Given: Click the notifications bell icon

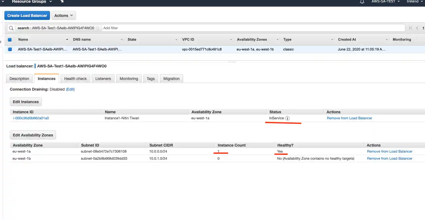Looking at the screenshot, I should [362, 2].
